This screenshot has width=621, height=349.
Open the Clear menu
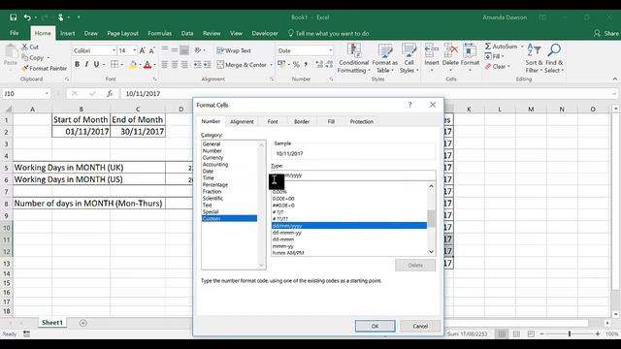(498, 67)
